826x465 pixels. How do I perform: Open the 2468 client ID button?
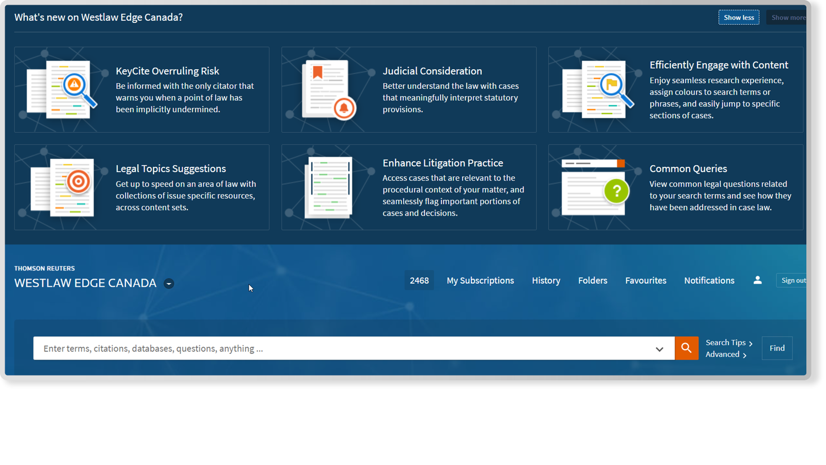click(419, 281)
